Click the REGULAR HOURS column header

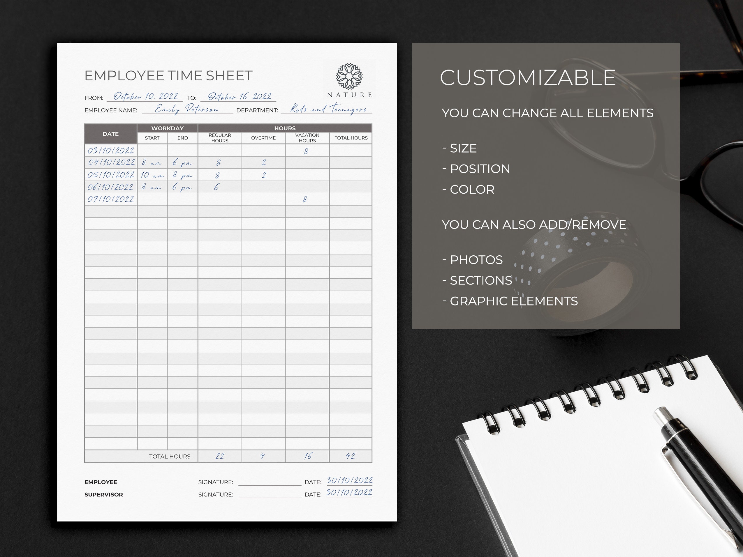tap(220, 138)
